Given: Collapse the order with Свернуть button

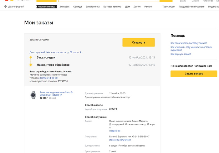Looking at the screenshot, I should [139, 42].
